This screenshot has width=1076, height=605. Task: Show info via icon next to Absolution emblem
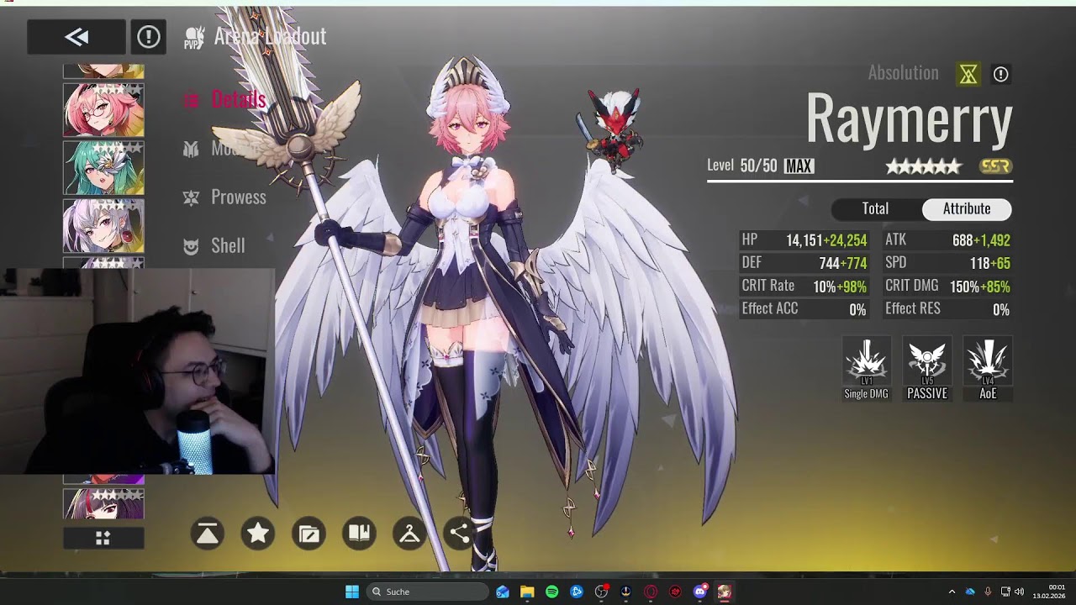tap(1000, 75)
